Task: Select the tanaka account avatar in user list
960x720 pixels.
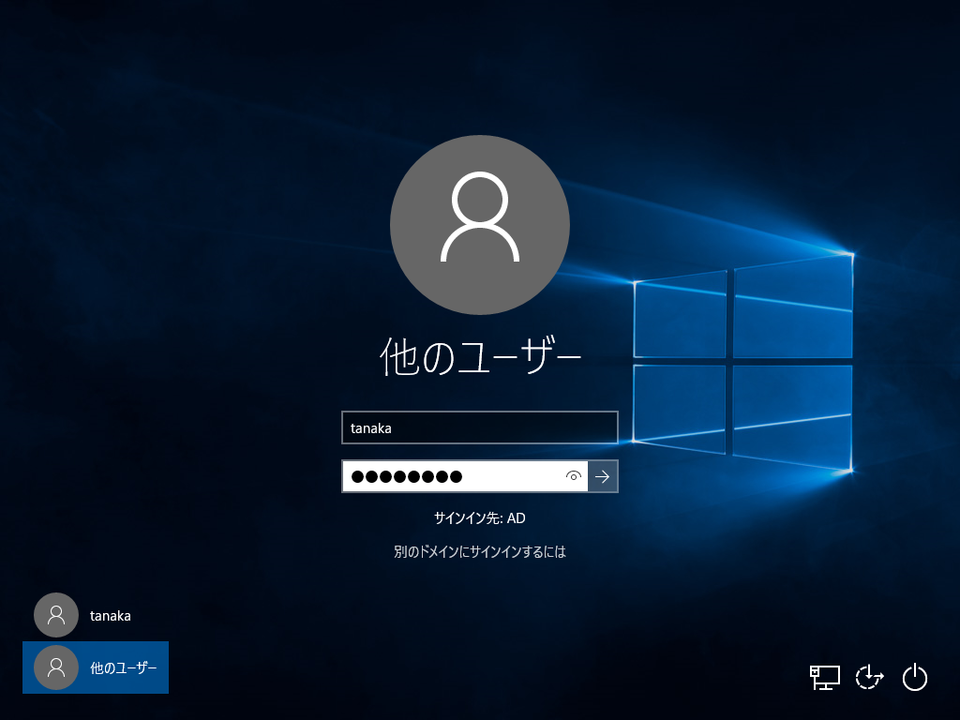Action: [56, 615]
